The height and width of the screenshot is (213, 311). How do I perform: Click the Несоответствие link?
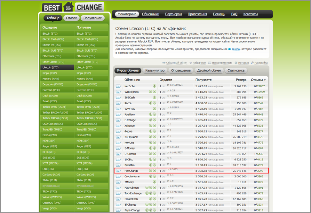(x=222, y=63)
